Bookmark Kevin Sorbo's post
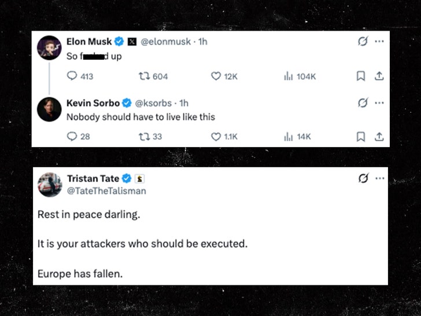 tap(360, 137)
